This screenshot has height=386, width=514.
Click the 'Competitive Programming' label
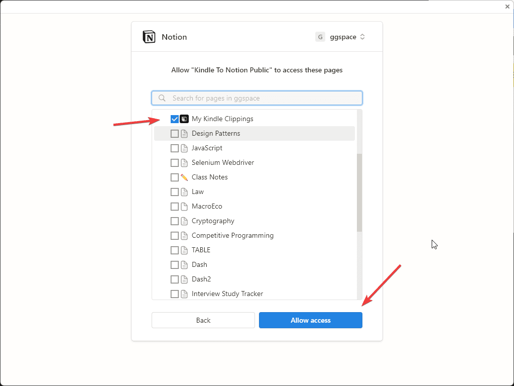click(x=232, y=235)
